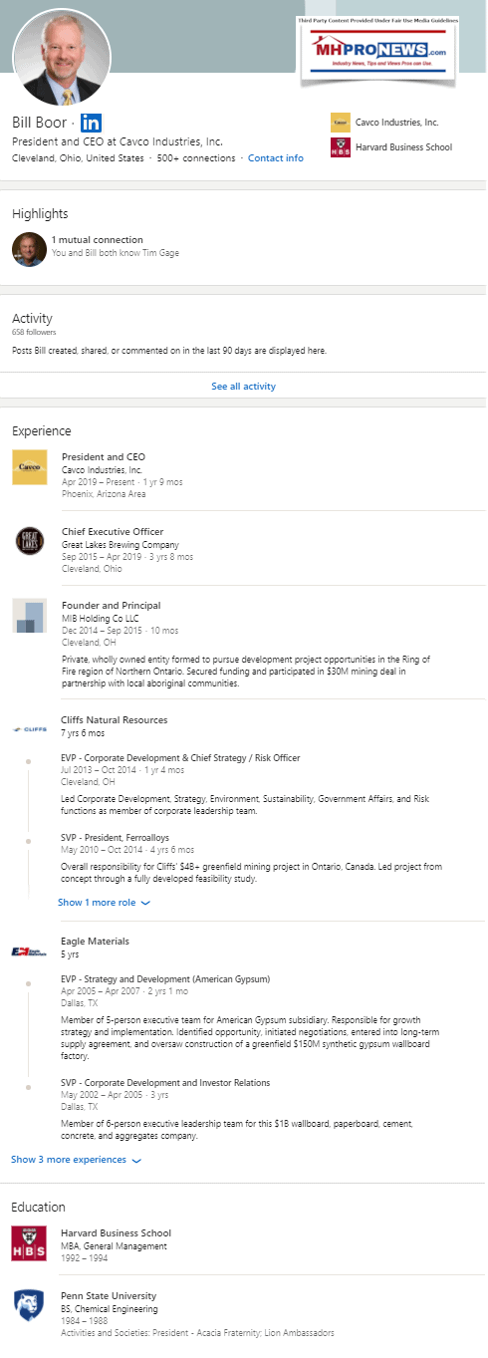This screenshot has height=1358, width=488.
Task: Click the LinkedIn logo next to Bill Boor
Action: 91,124
